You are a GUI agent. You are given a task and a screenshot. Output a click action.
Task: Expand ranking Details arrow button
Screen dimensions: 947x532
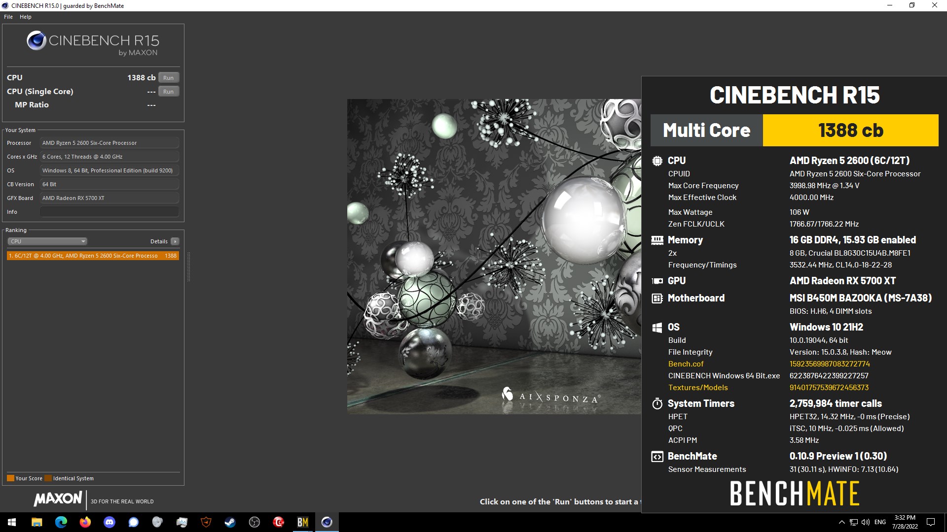click(175, 241)
